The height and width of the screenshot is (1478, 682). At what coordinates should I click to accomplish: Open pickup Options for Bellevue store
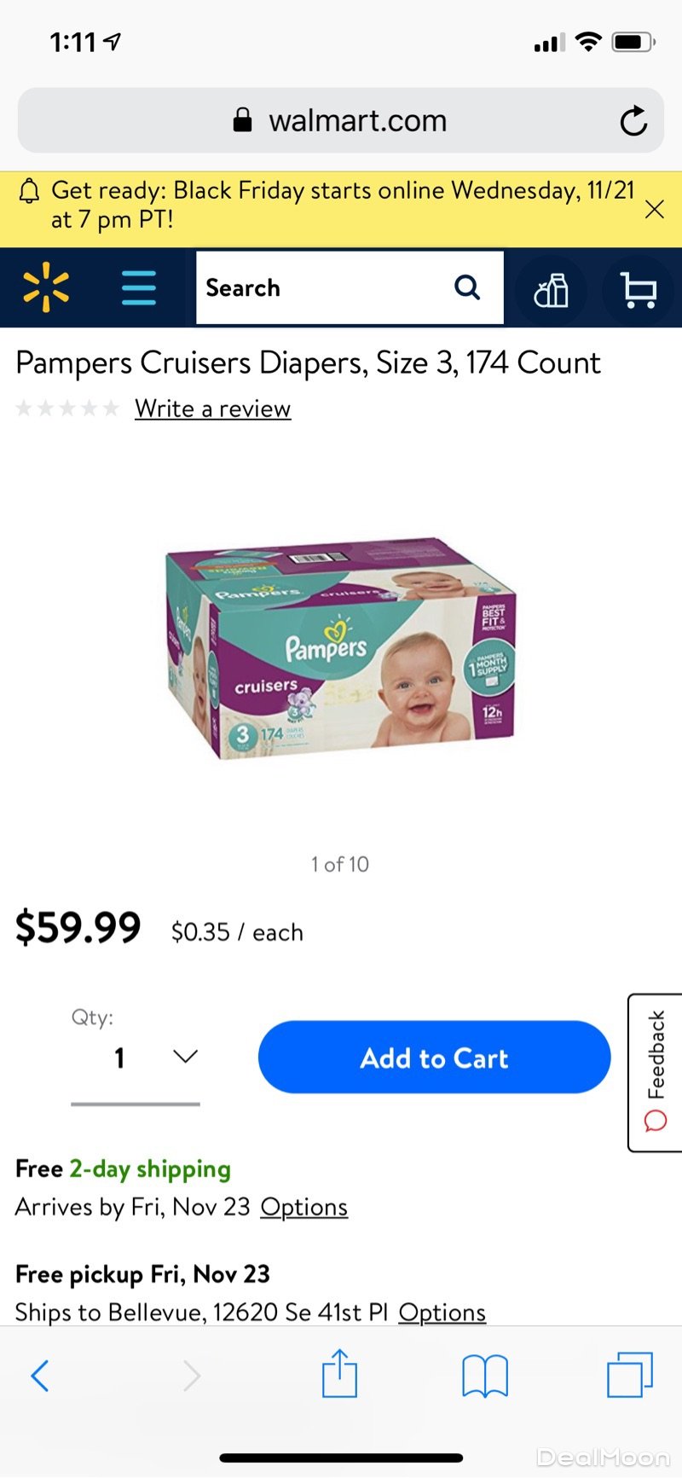(x=442, y=1312)
